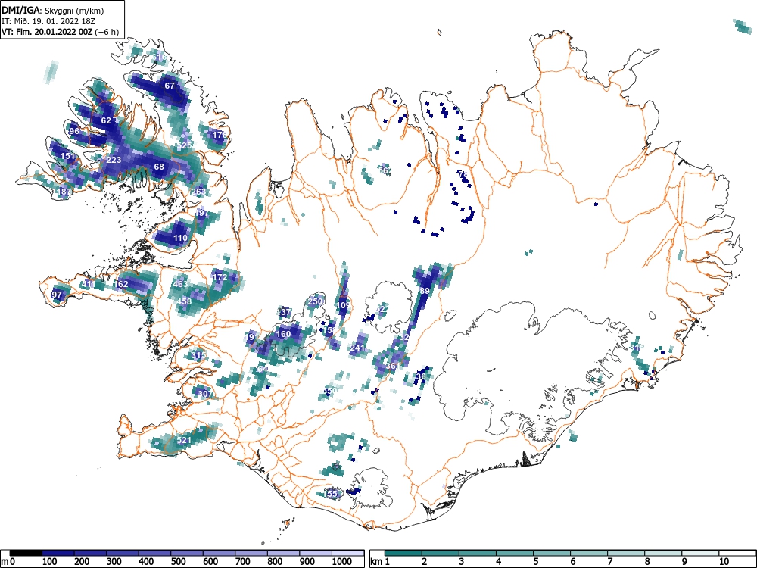This screenshot has height=568, width=757.
Task: Click the visibility value '315' on the map
Action: click(198, 355)
